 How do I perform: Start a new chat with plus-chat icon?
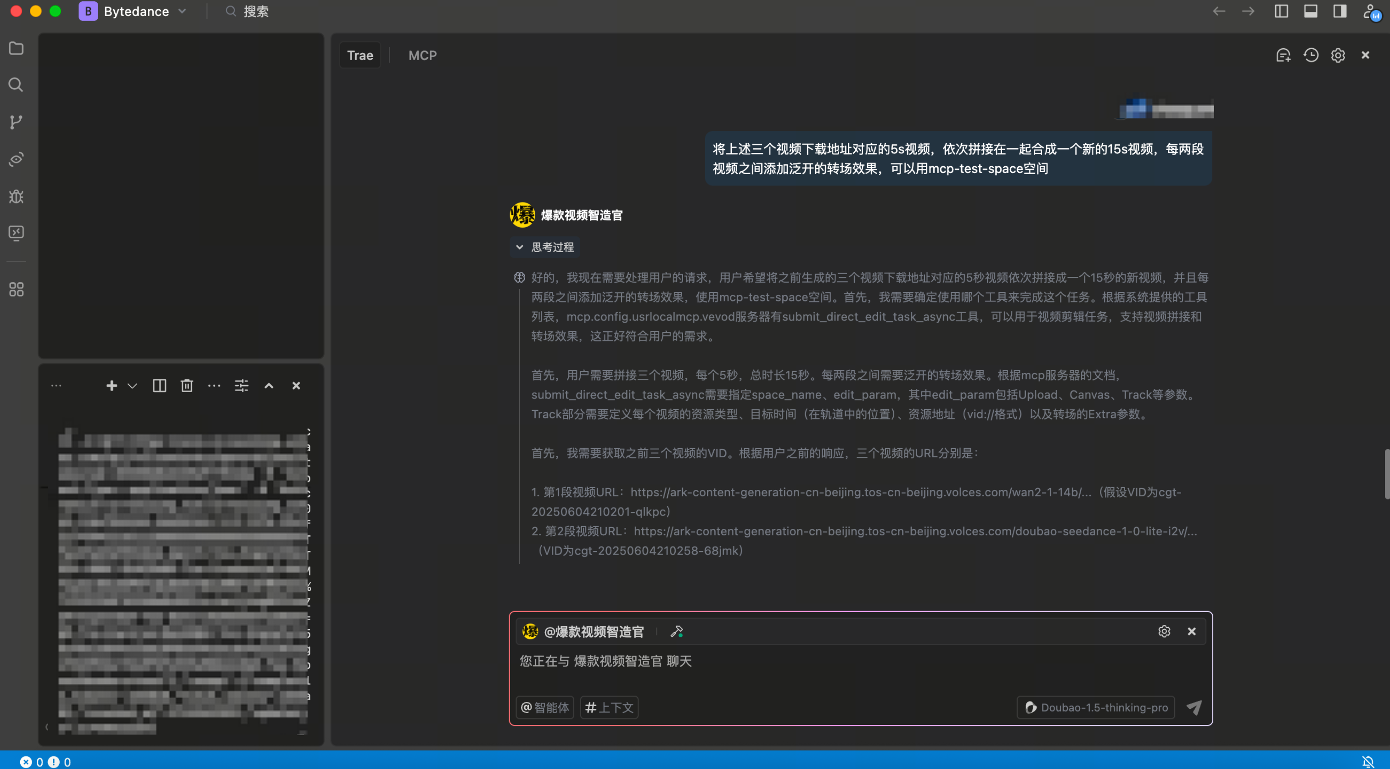(x=1283, y=55)
